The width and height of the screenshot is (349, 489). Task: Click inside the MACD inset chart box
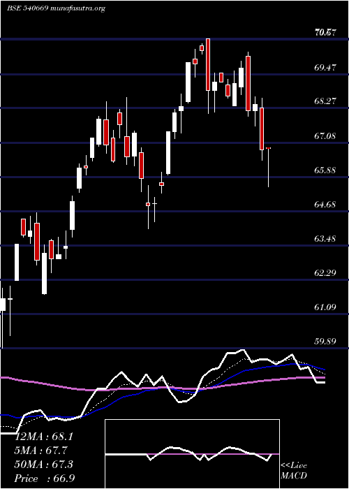coord(192,454)
